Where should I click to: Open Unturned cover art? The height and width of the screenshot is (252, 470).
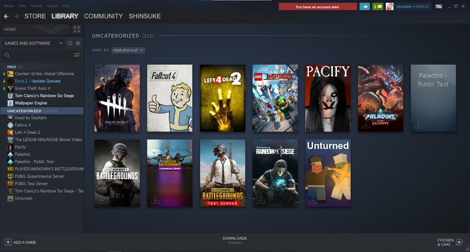(x=328, y=173)
